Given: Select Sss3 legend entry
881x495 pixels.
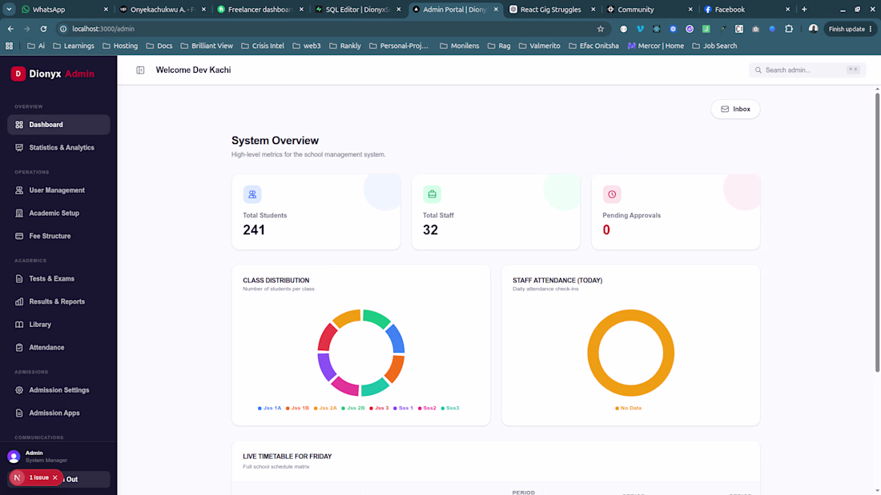Looking at the screenshot, I should click(x=450, y=408).
